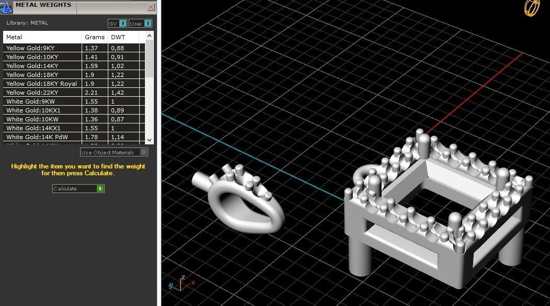The image size is (550, 306).
Task: Select the Yellow Gold:9KY row
Action: tap(74, 48)
